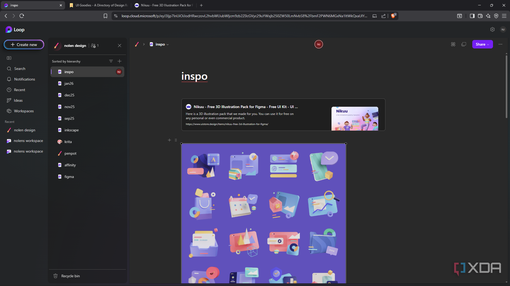Click the copy as component icon
510x286 pixels.
click(464, 44)
